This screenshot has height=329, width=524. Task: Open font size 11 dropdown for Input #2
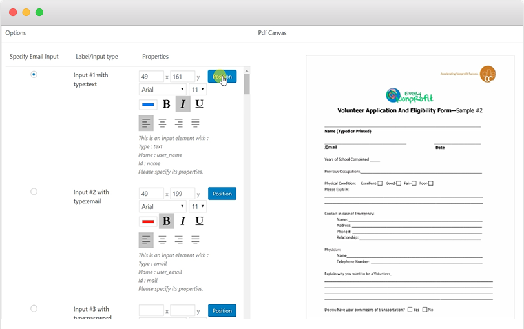click(198, 206)
